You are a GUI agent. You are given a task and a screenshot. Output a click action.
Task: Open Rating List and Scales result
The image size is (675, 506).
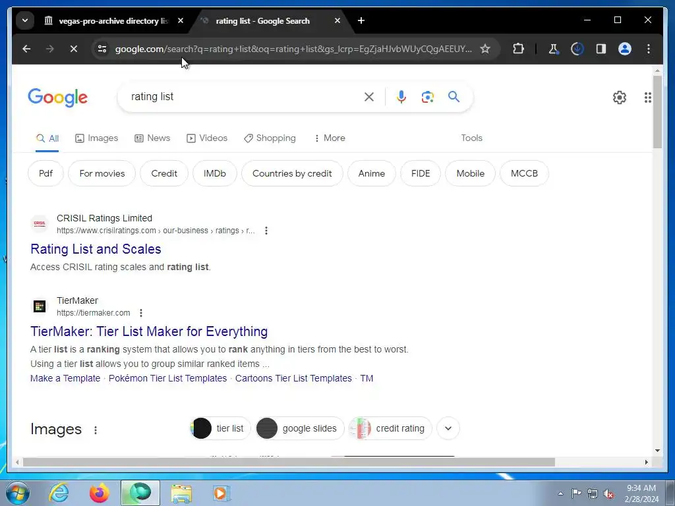click(96, 249)
